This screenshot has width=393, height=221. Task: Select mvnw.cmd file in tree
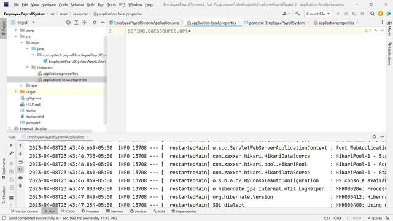(32, 117)
